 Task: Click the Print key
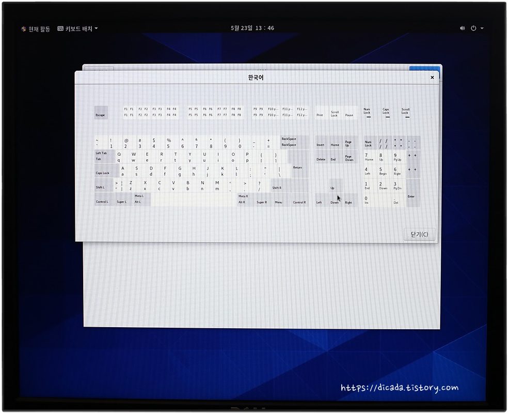321,113
